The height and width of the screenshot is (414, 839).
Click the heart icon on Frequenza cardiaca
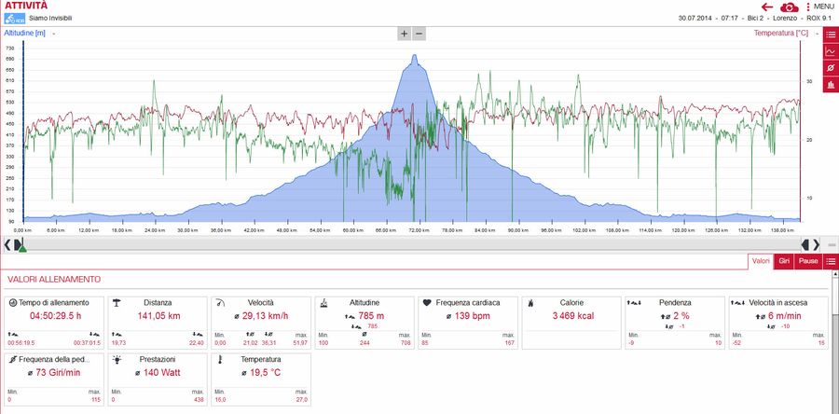coord(426,303)
